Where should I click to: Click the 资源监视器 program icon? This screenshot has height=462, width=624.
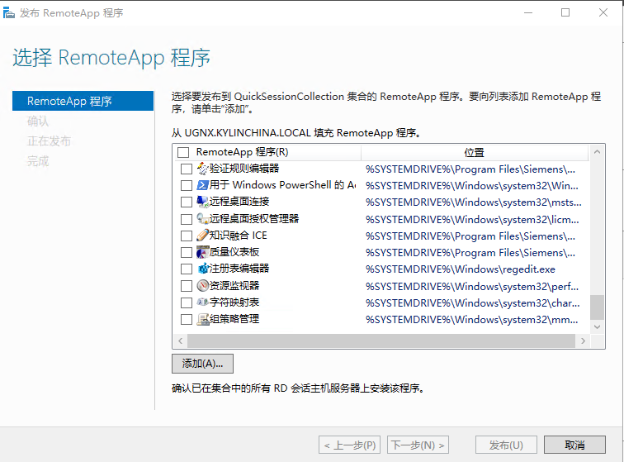(x=202, y=286)
